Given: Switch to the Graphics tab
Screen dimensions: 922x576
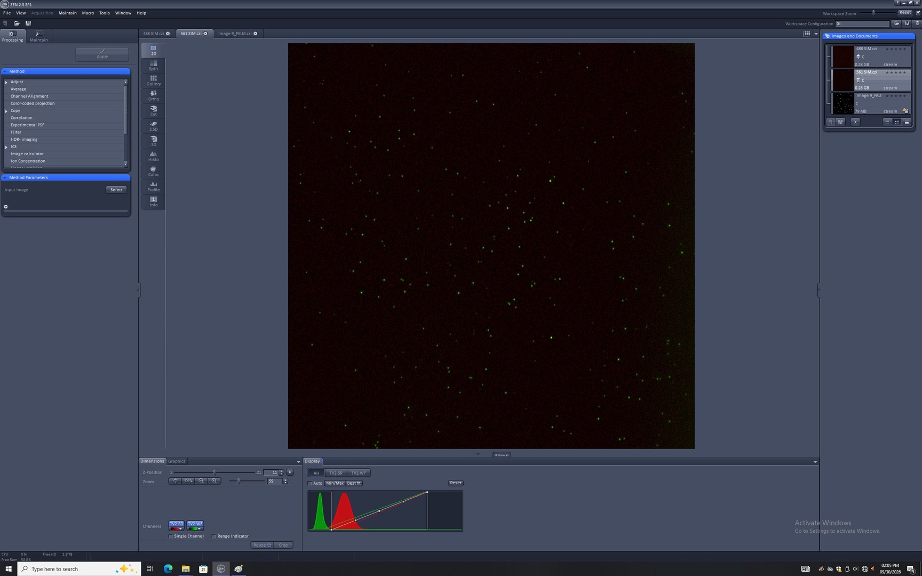Looking at the screenshot, I should click(x=177, y=461).
